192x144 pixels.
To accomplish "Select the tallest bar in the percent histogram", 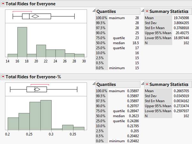I will pos(46,115).
